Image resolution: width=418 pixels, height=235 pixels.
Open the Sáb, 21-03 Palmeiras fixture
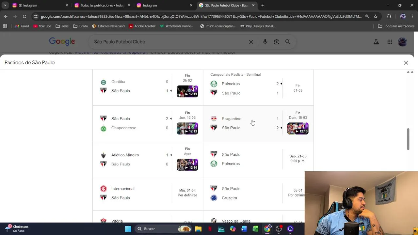tap(258, 160)
